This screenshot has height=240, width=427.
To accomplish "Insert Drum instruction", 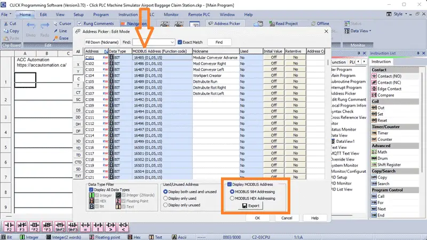I will [379, 158].
